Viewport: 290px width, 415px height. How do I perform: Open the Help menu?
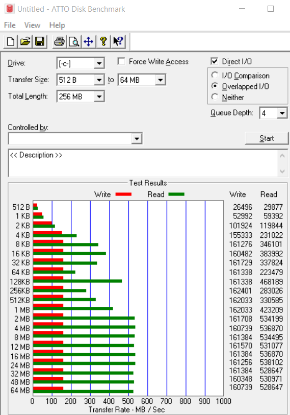point(57,25)
